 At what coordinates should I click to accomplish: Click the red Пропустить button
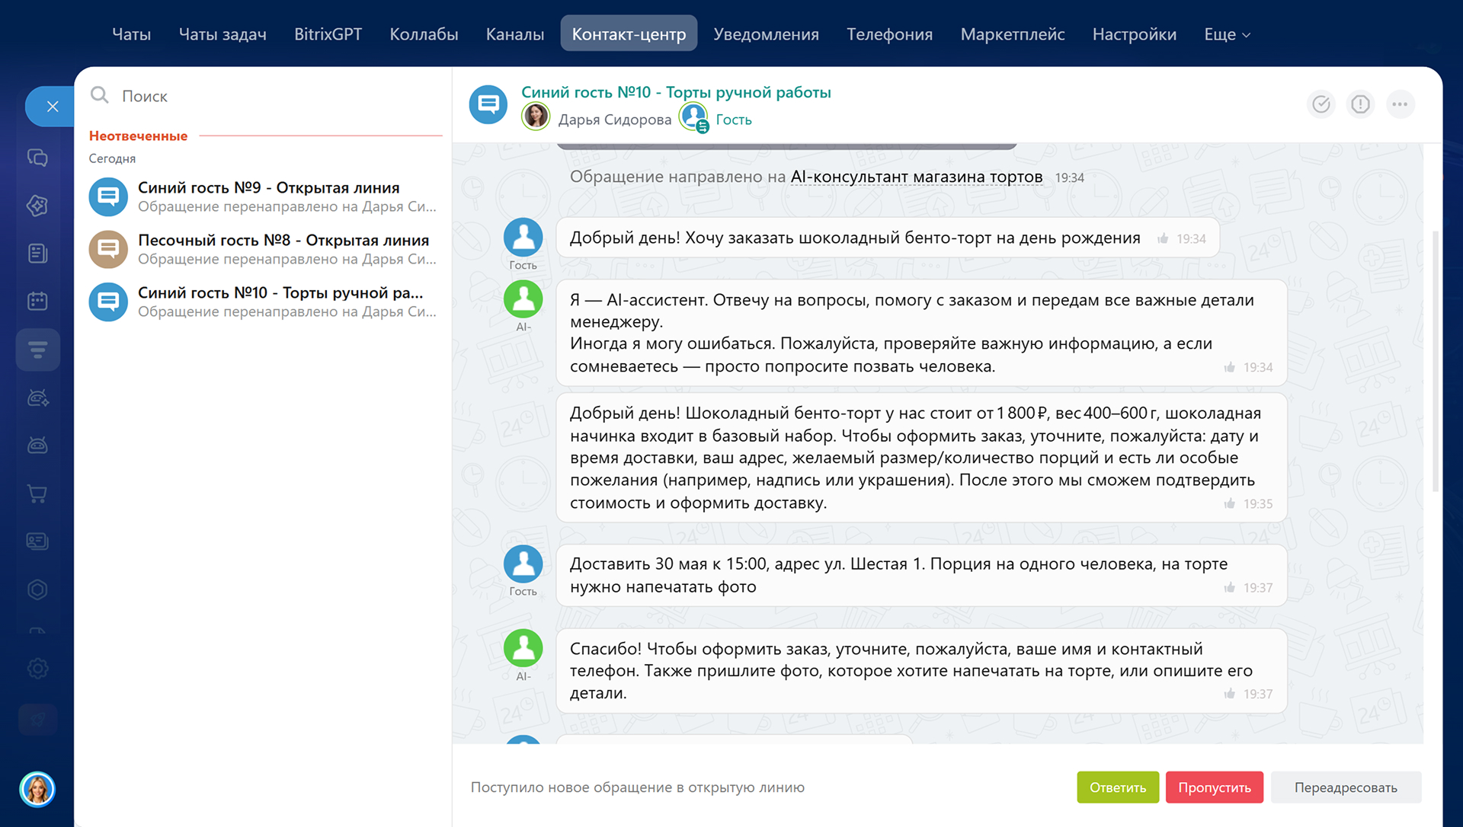(1215, 787)
